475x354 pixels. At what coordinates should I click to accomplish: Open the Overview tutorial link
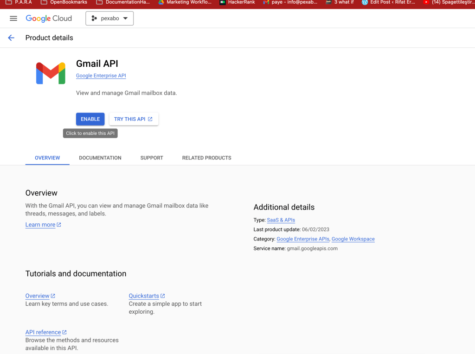37,296
